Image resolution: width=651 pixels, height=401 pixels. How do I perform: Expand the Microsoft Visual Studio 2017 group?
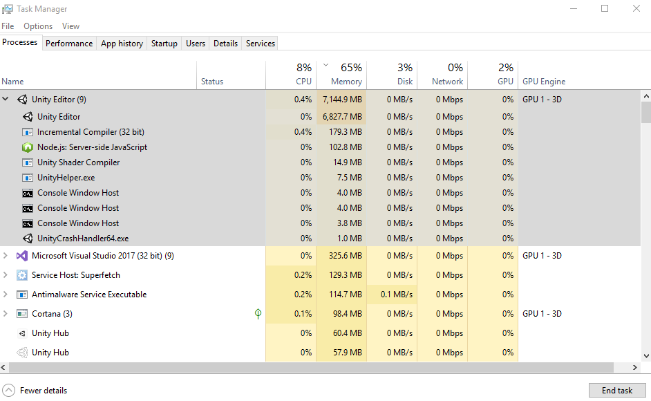coord(6,255)
